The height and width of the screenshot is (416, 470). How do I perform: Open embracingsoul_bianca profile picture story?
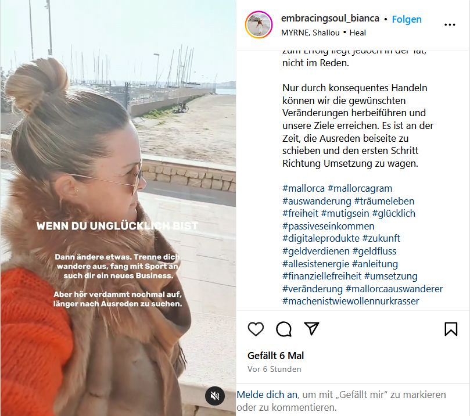259,24
